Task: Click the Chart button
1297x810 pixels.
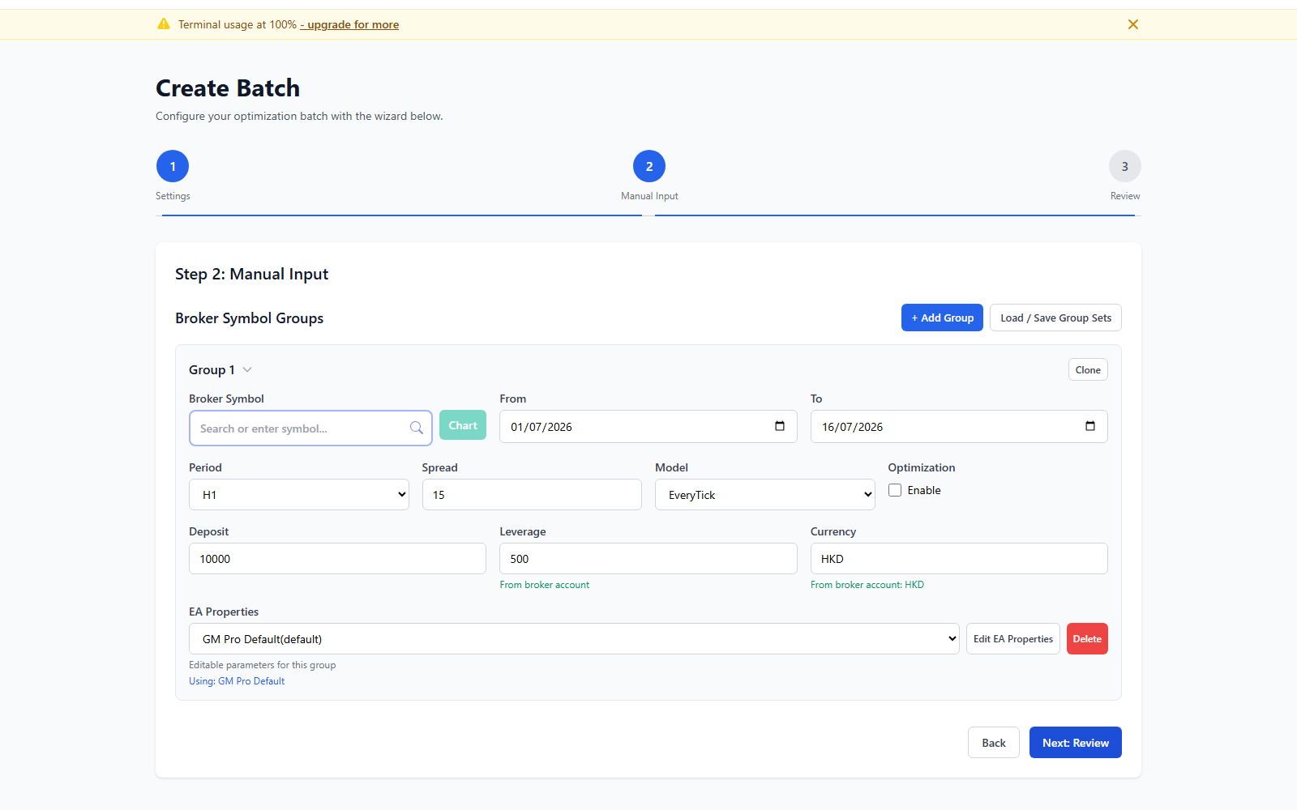Action: click(463, 425)
